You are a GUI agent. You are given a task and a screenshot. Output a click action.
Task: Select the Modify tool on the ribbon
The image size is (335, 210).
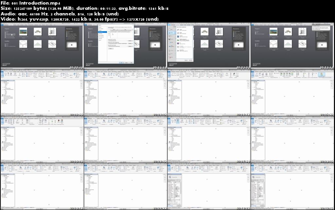(x=3, y=74)
